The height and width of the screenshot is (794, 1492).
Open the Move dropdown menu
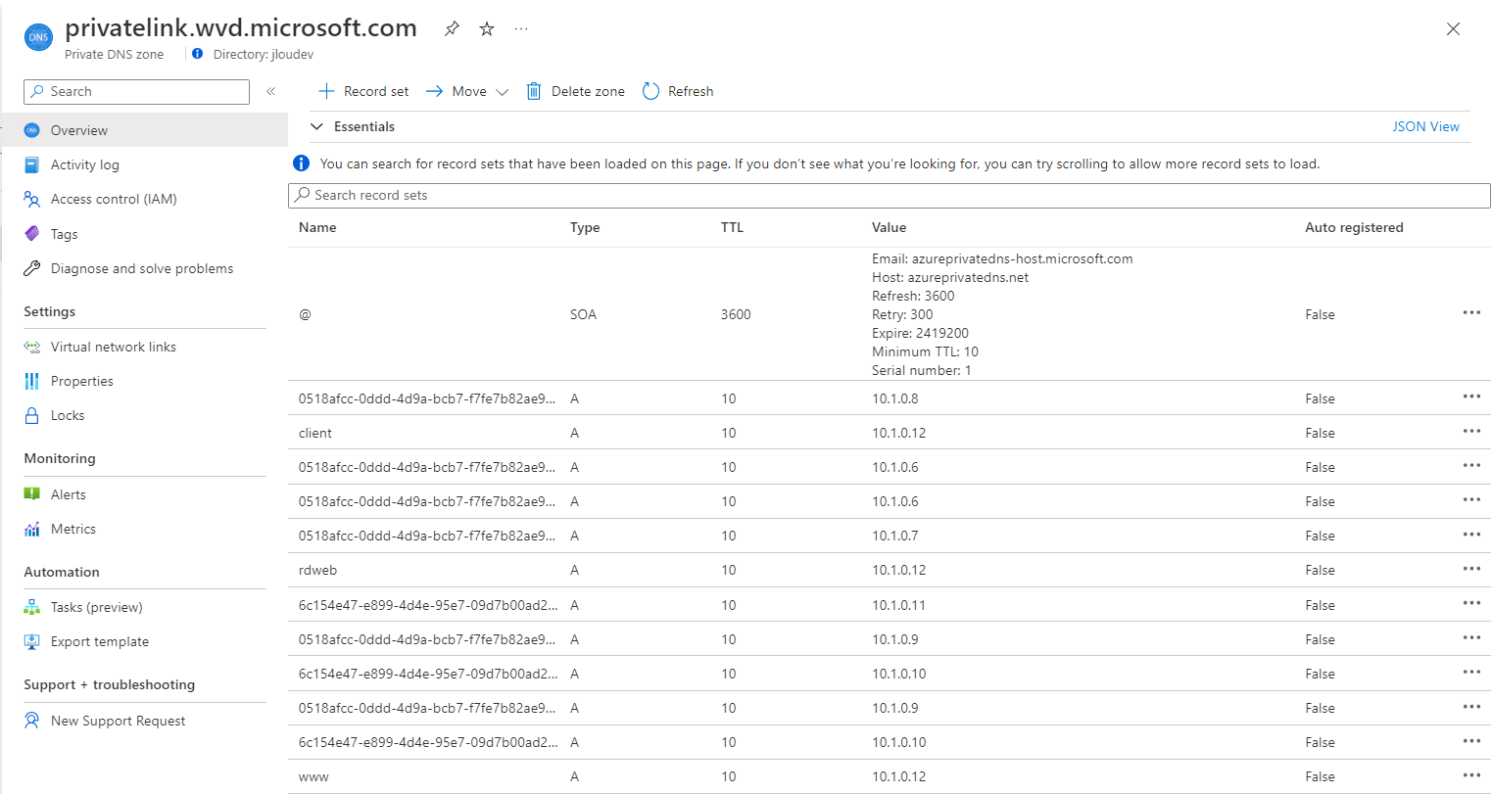tap(466, 91)
